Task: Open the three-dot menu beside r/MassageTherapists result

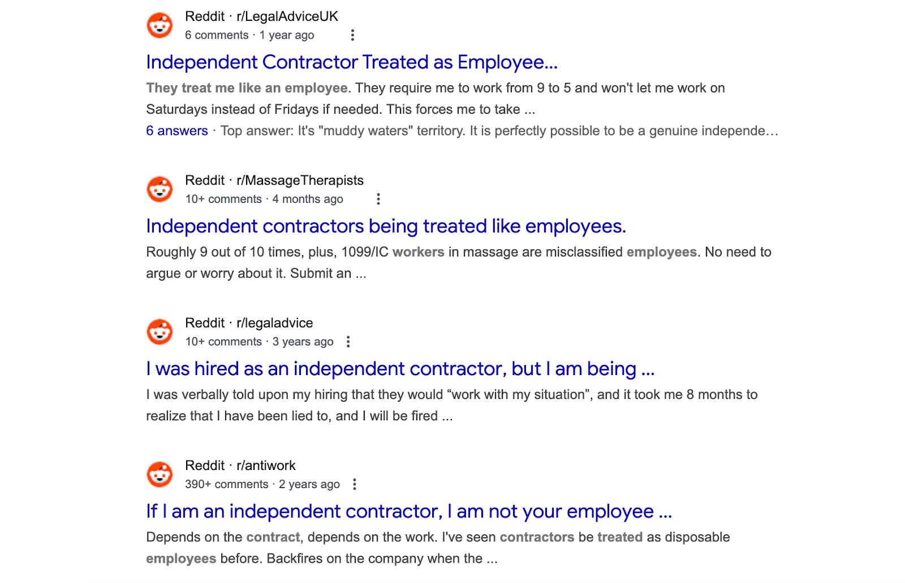Action: click(x=378, y=199)
